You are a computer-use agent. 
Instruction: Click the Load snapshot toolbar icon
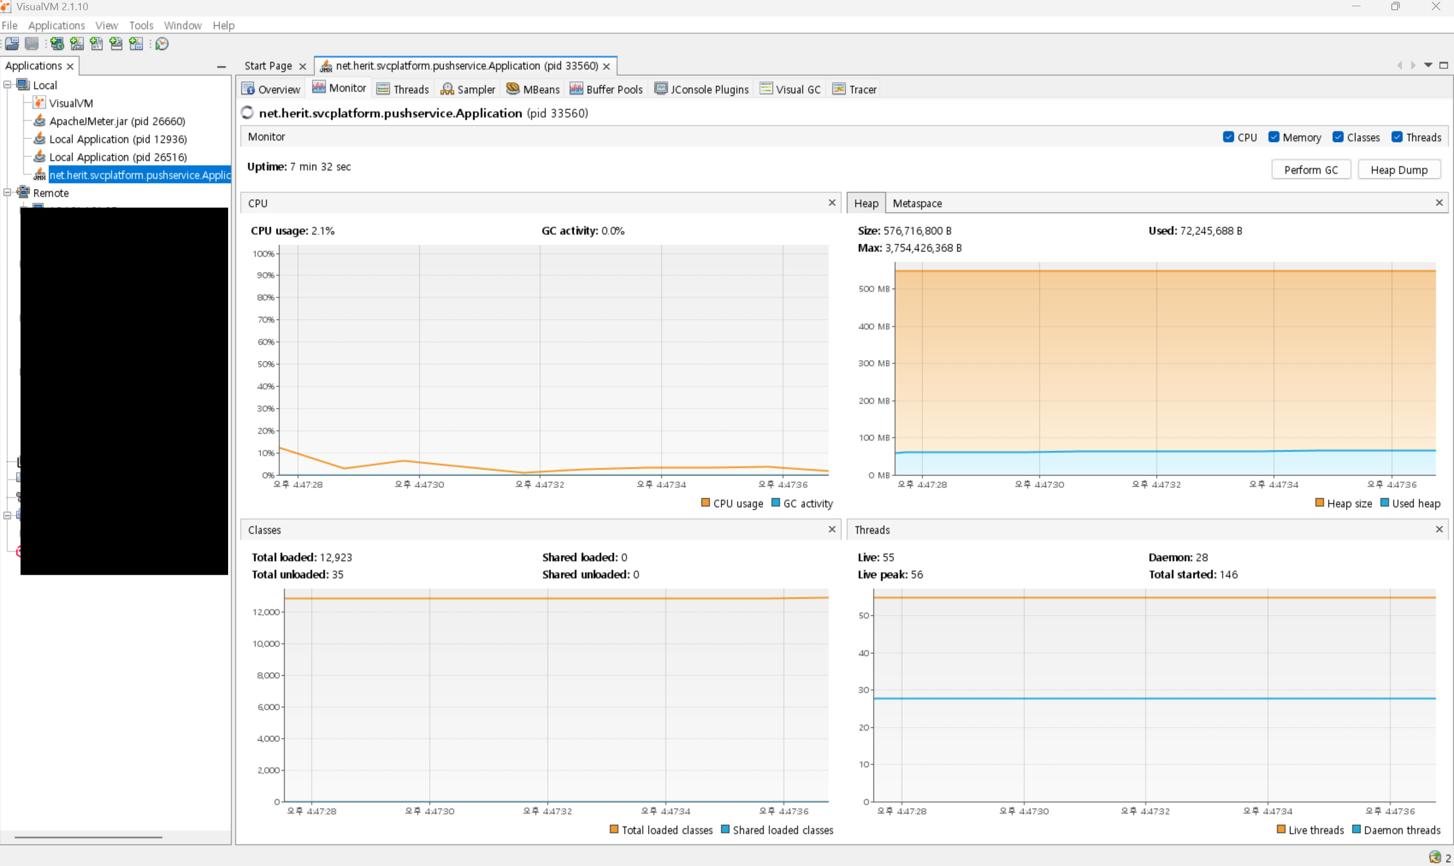12,44
